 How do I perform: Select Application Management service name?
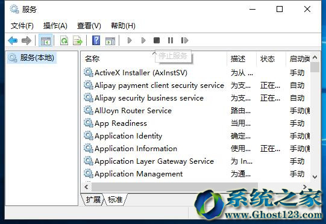tap(139, 174)
